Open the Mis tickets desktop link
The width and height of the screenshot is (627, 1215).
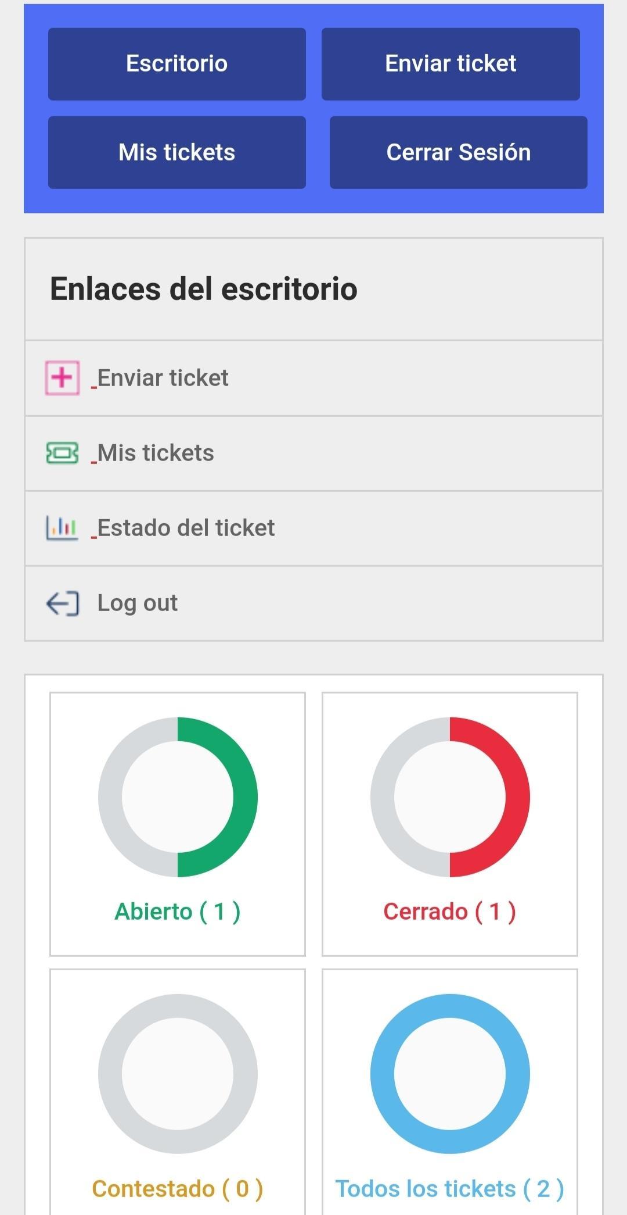[x=313, y=453]
